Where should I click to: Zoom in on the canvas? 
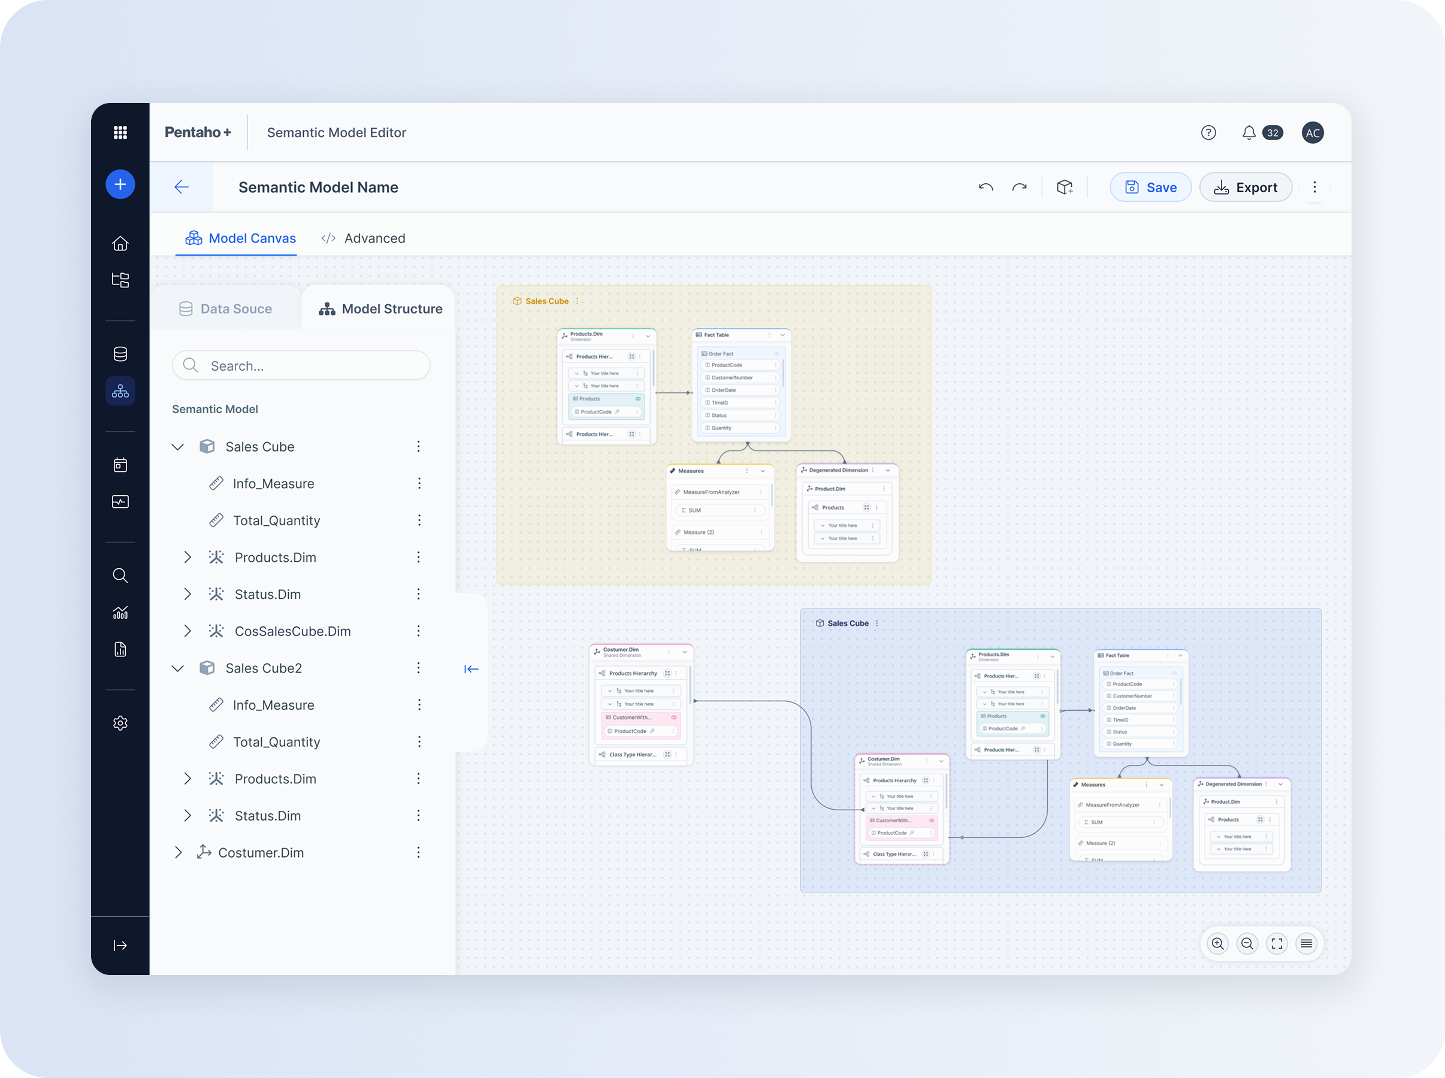point(1218,944)
